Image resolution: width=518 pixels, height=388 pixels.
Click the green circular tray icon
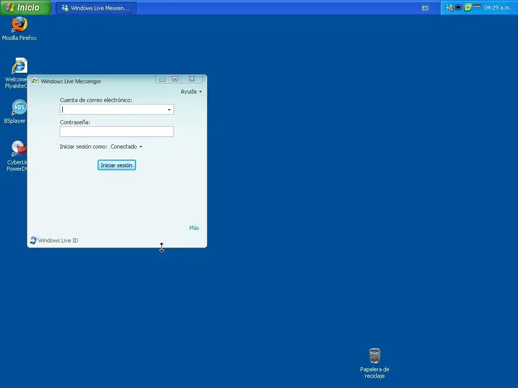pyautogui.click(x=468, y=8)
